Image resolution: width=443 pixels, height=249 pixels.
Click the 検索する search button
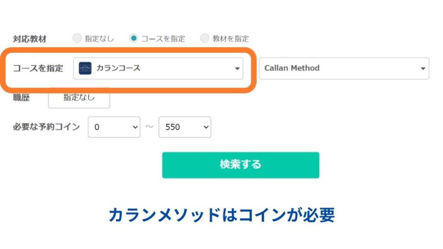click(x=241, y=165)
